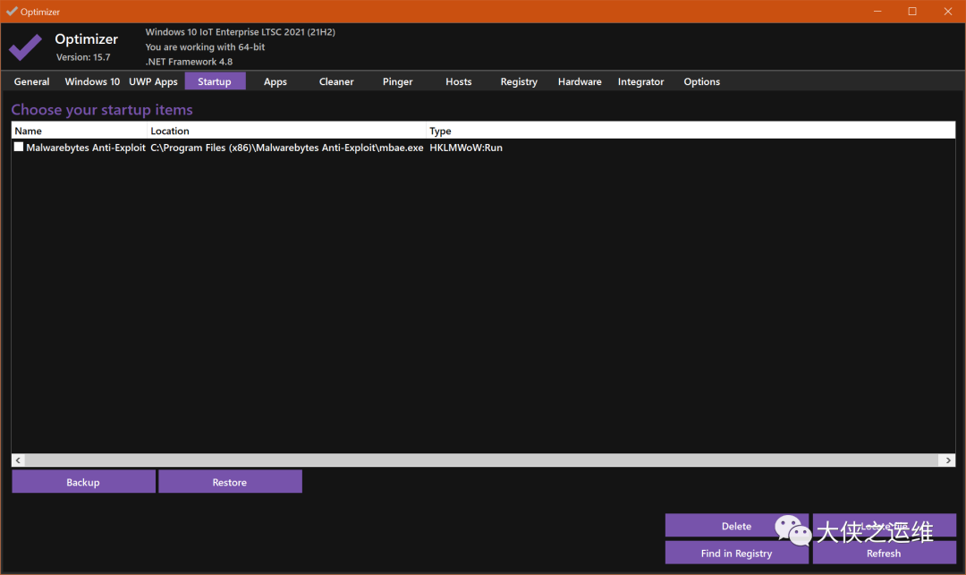This screenshot has height=575, width=966.
Task: Open the General tab
Action: pyautogui.click(x=31, y=81)
